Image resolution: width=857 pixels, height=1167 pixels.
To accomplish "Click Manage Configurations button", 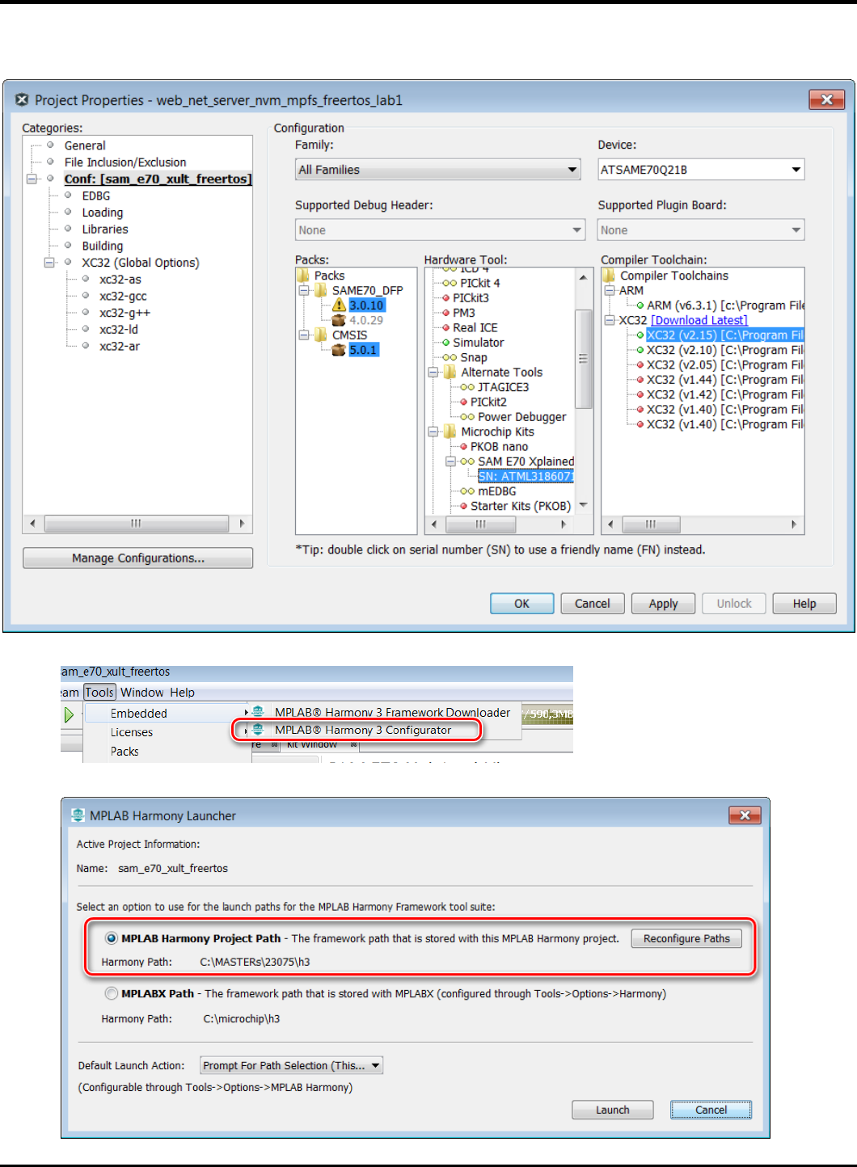I will 137,558.
